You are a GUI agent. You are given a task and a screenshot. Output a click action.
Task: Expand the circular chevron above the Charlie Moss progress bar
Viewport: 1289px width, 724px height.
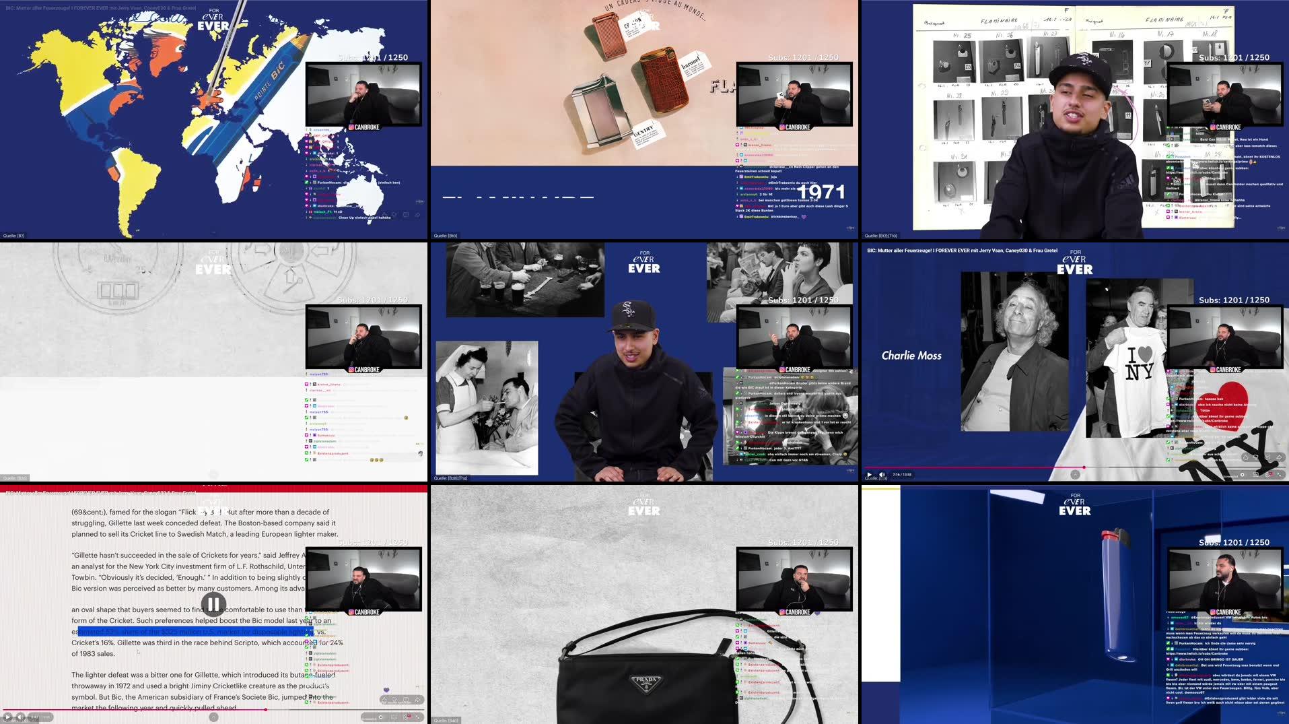tap(1075, 473)
